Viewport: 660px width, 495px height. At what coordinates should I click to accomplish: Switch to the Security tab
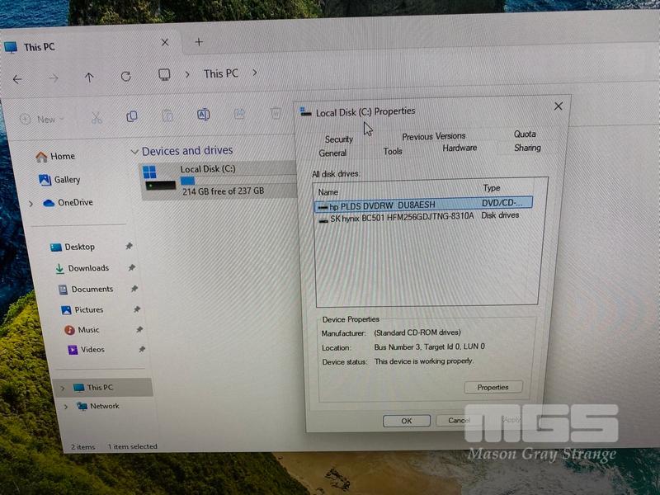click(x=338, y=139)
